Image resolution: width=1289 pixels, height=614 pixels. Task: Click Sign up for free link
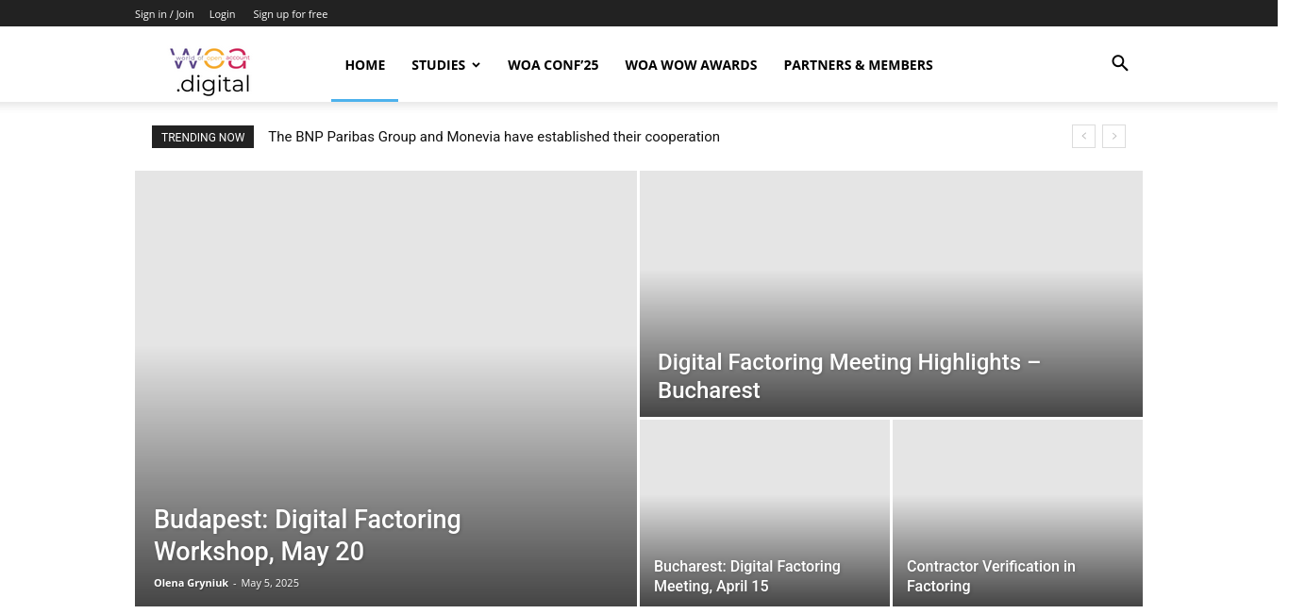point(290,14)
